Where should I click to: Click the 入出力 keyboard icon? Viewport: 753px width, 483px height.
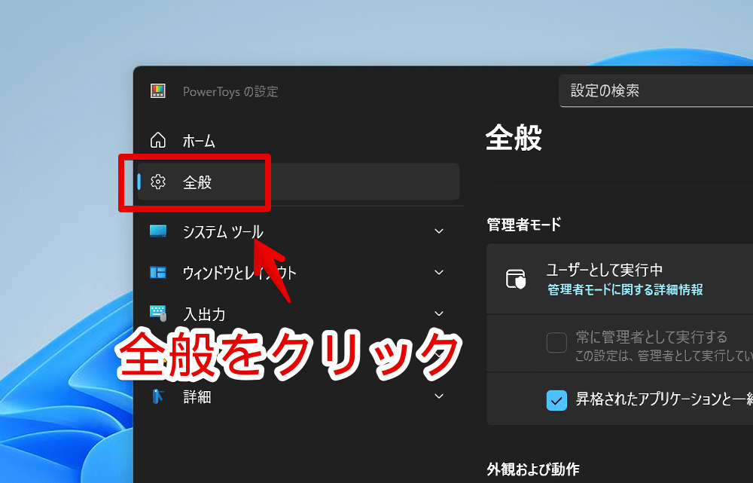click(x=158, y=313)
